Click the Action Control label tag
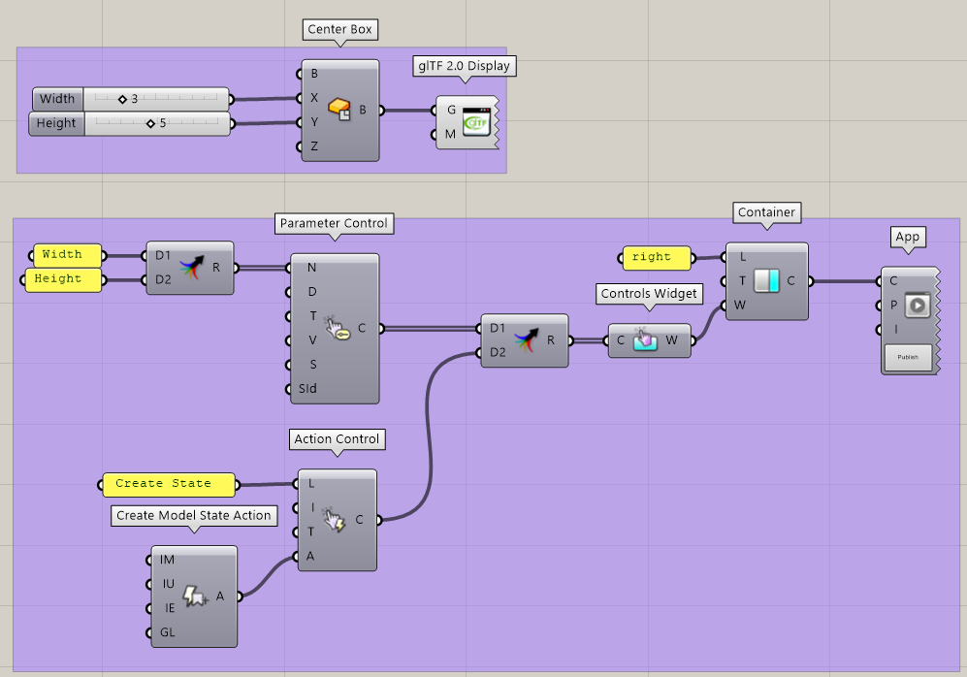 337,439
